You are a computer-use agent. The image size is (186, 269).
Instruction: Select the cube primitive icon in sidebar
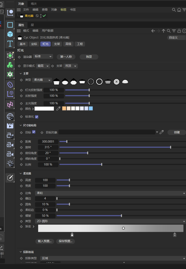(10, 34)
